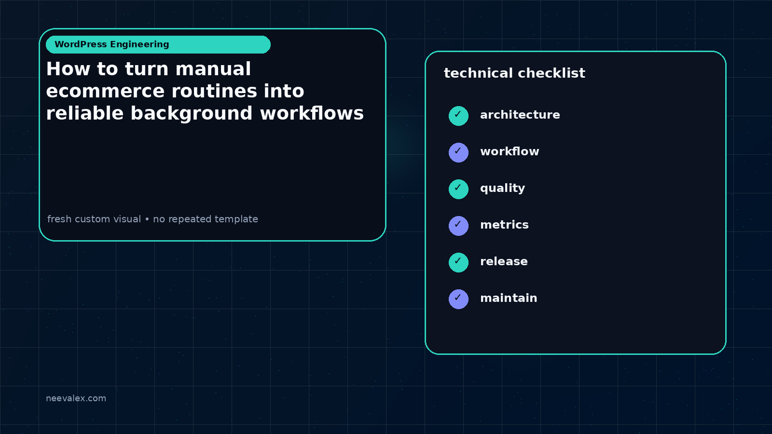The width and height of the screenshot is (772, 434).
Task: Click the WordPress Engineering badge
Action: [158, 44]
